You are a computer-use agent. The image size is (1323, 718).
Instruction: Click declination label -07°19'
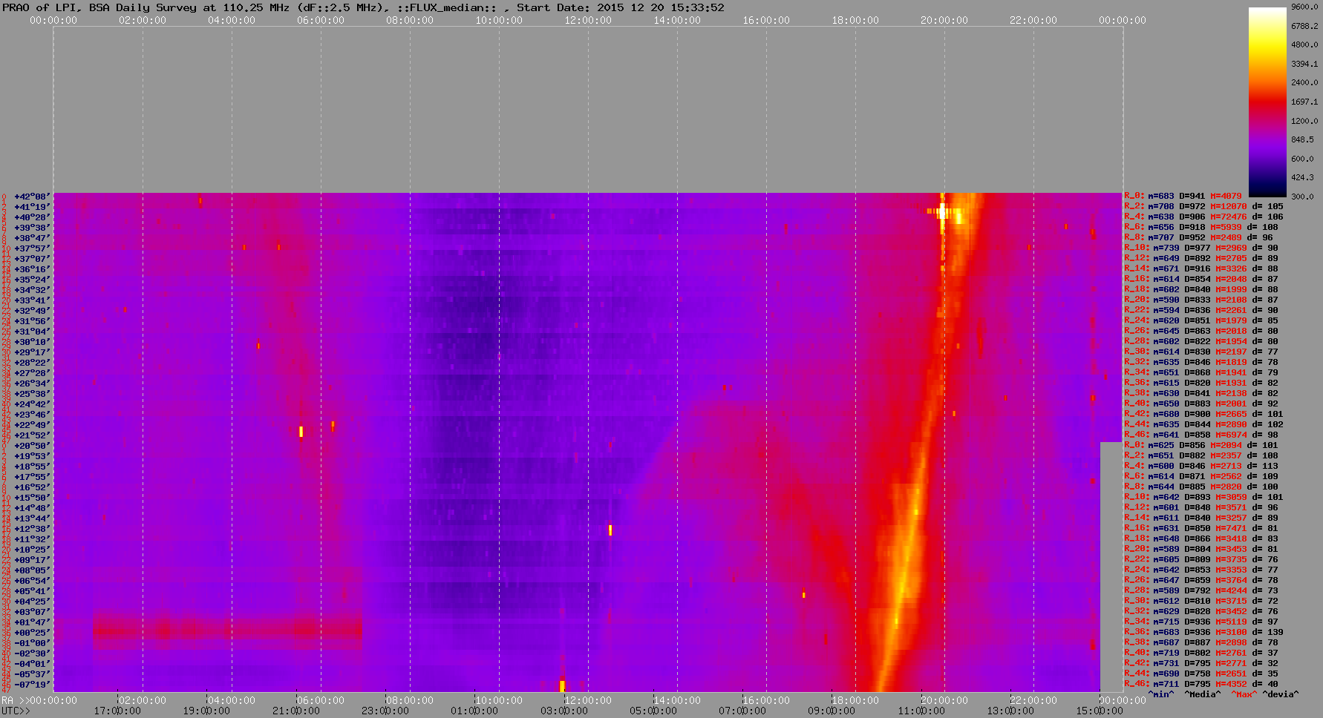tap(32, 685)
